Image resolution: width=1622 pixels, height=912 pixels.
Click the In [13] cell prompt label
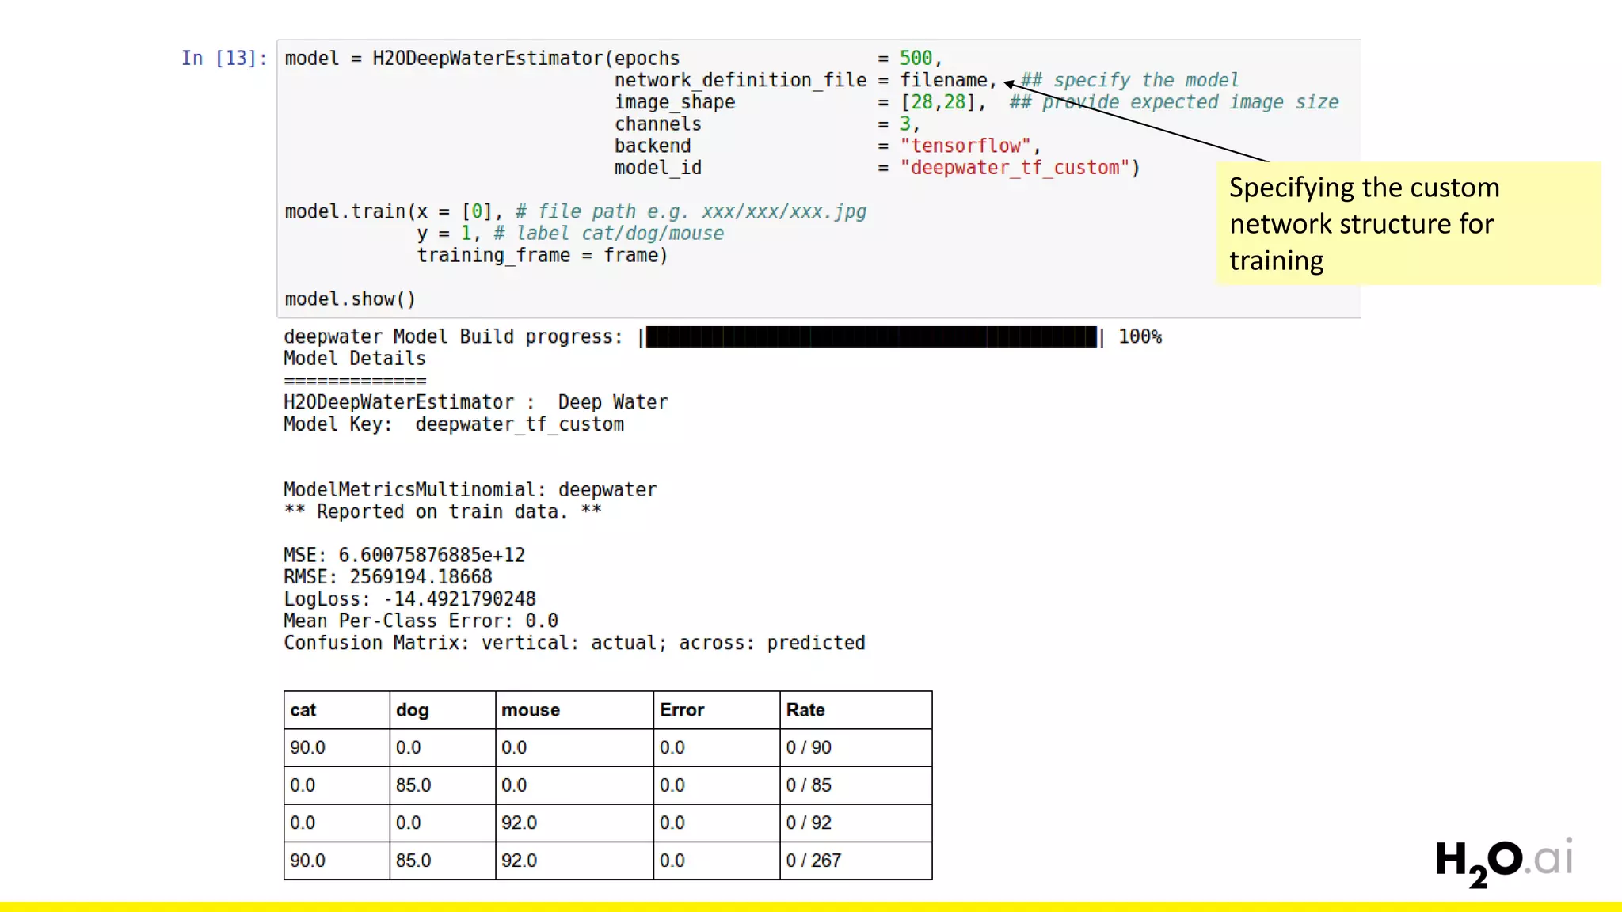pyautogui.click(x=224, y=58)
